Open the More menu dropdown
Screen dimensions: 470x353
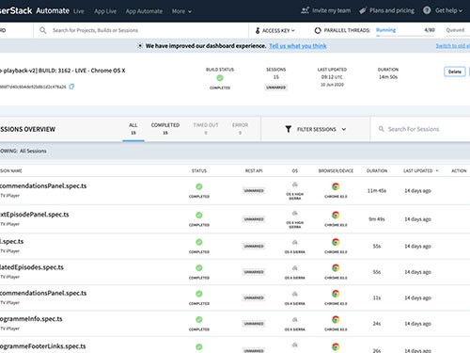pos(181,11)
